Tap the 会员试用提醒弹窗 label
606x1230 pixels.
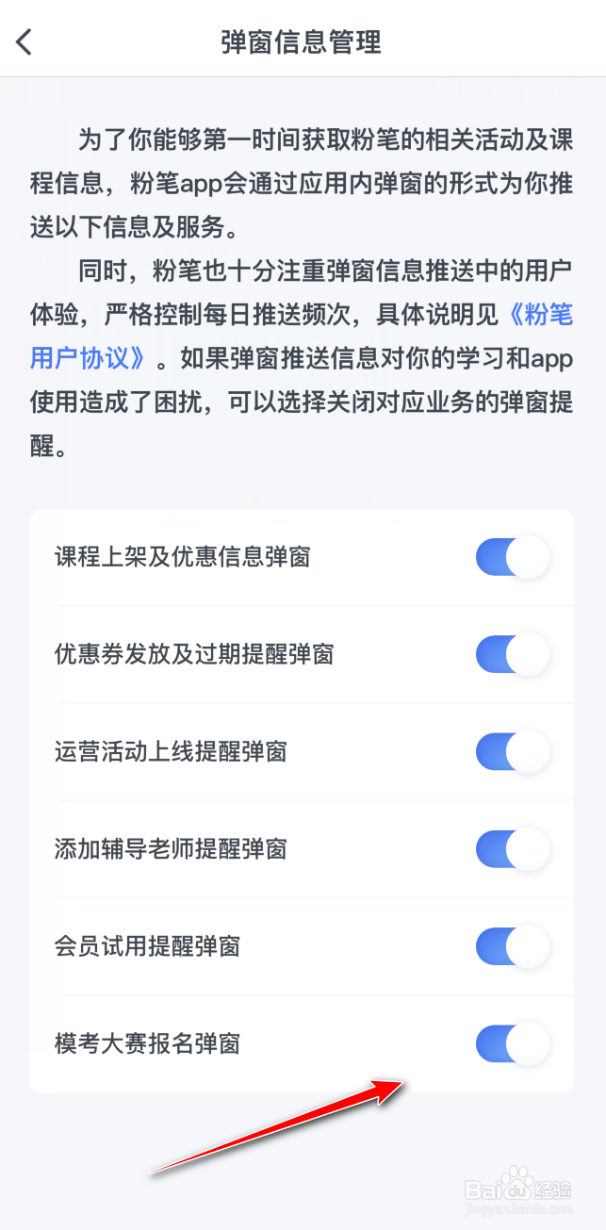coord(147,946)
